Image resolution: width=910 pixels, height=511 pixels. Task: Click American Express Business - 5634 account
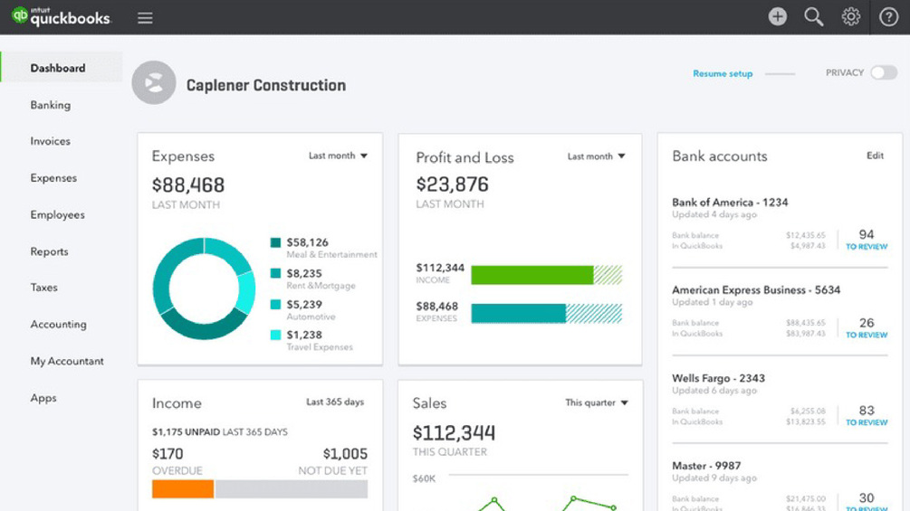point(756,289)
